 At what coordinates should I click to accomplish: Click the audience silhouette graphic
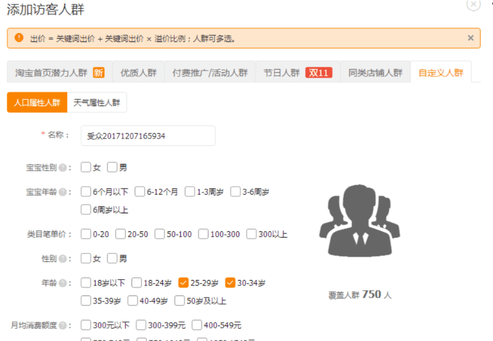pos(360,221)
